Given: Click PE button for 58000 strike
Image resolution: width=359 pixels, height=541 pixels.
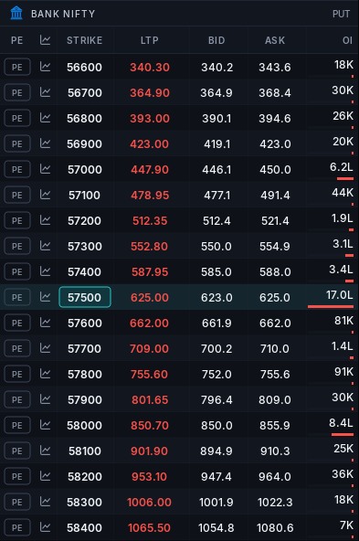Looking at the screenshot, I should click(x=17, y=425).
